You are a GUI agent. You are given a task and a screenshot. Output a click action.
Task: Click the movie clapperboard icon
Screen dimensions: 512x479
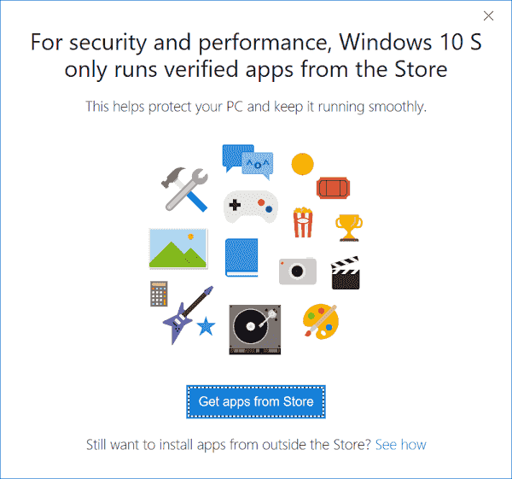point(348,272)
